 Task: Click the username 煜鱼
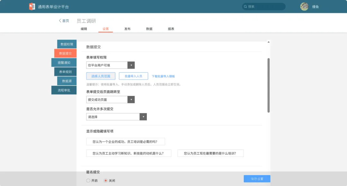click(316, 7)
